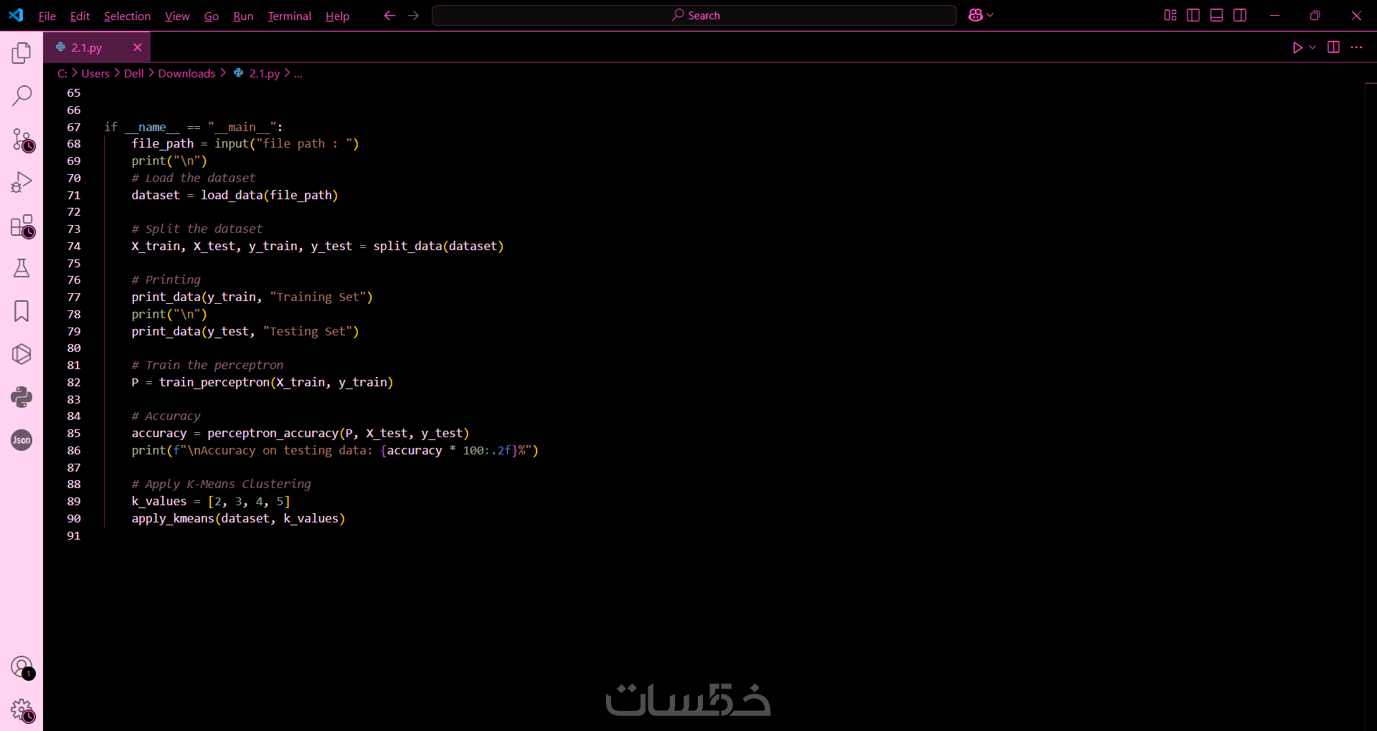Open the Selection menu
The height and width of the screenshot is (731, 1377).
[x=127, y=16]
